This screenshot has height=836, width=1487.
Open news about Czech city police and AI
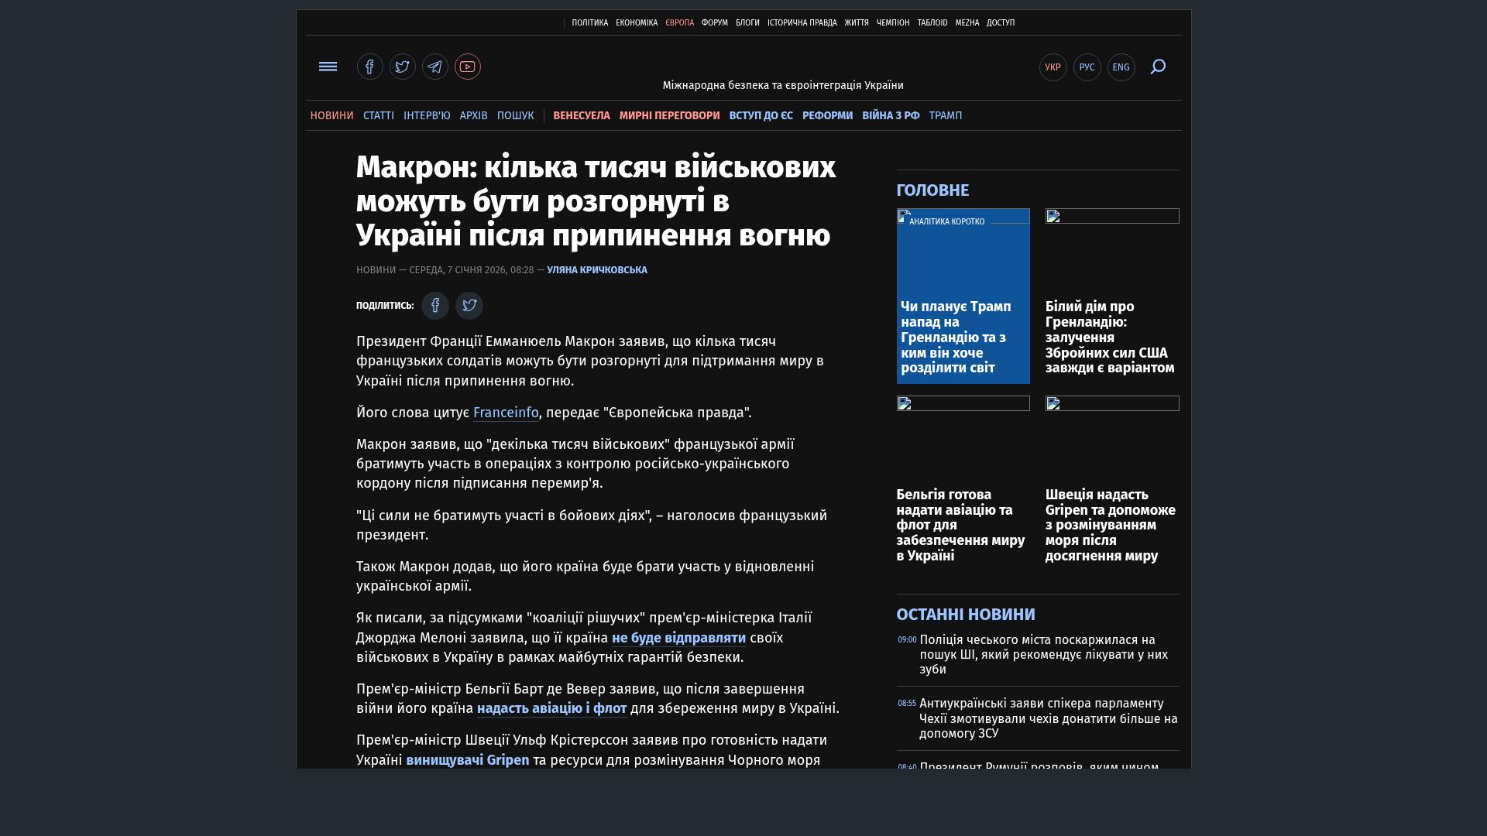tap(1042, 654)
